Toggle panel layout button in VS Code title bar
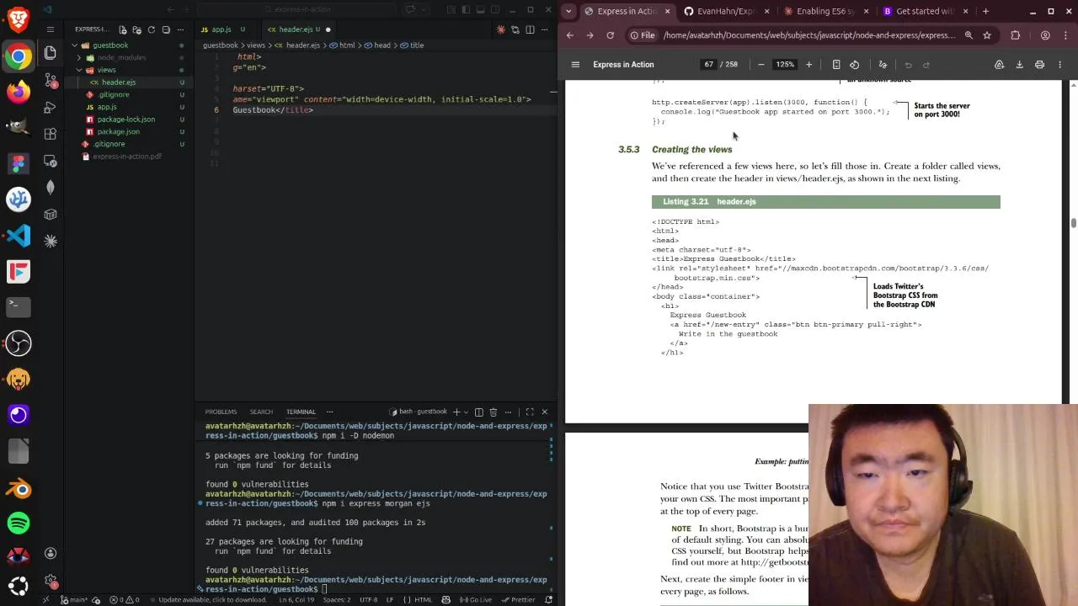Viewport: 1078px width, 606px height. click(478, 10)
